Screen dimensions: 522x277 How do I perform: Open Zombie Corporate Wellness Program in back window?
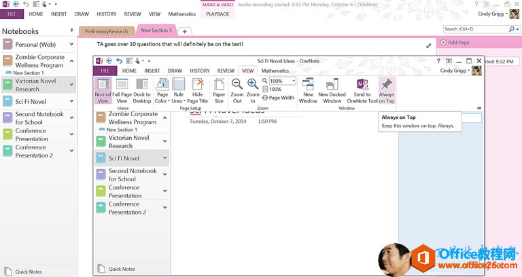pos(39,61)
